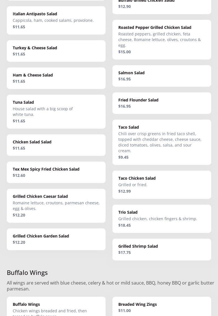Open the Buffalo Wings menu item
Viewport: 218px width, 316px height.
(x=56, y=307)
